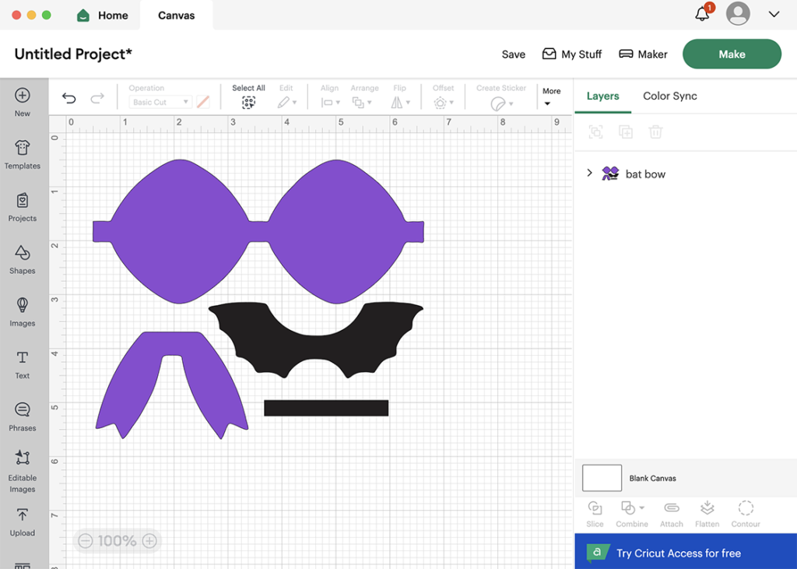797x569 pixels.
Task: Click the Group icon in Layers panel
Action: tap(595, 132)
